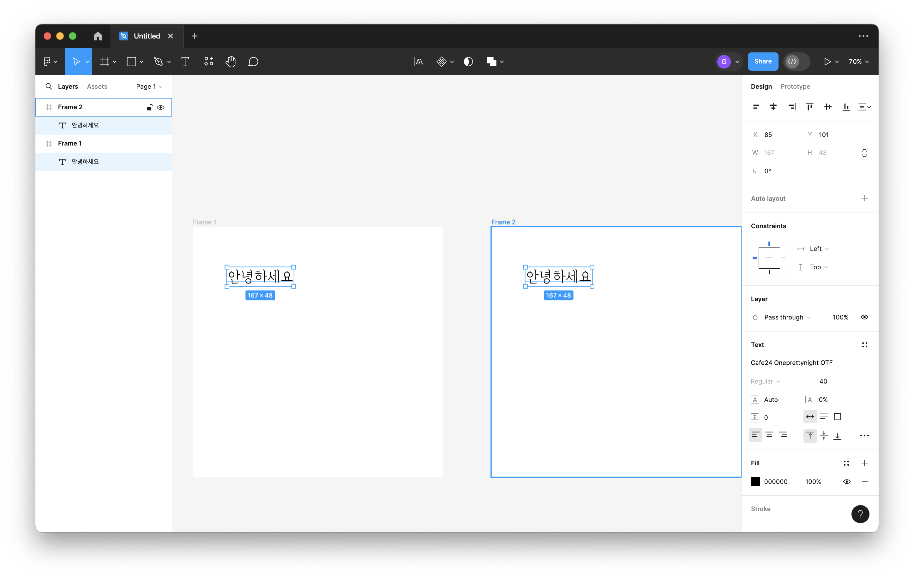Activate the Comment tool

click(253, 62)
